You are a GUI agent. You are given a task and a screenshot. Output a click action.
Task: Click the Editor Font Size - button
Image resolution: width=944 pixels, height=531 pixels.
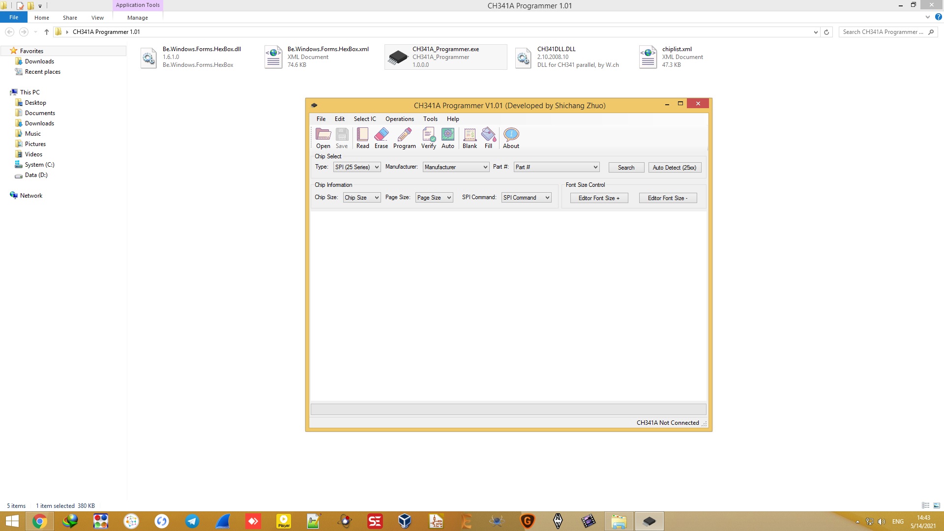(x=668, y=198)
